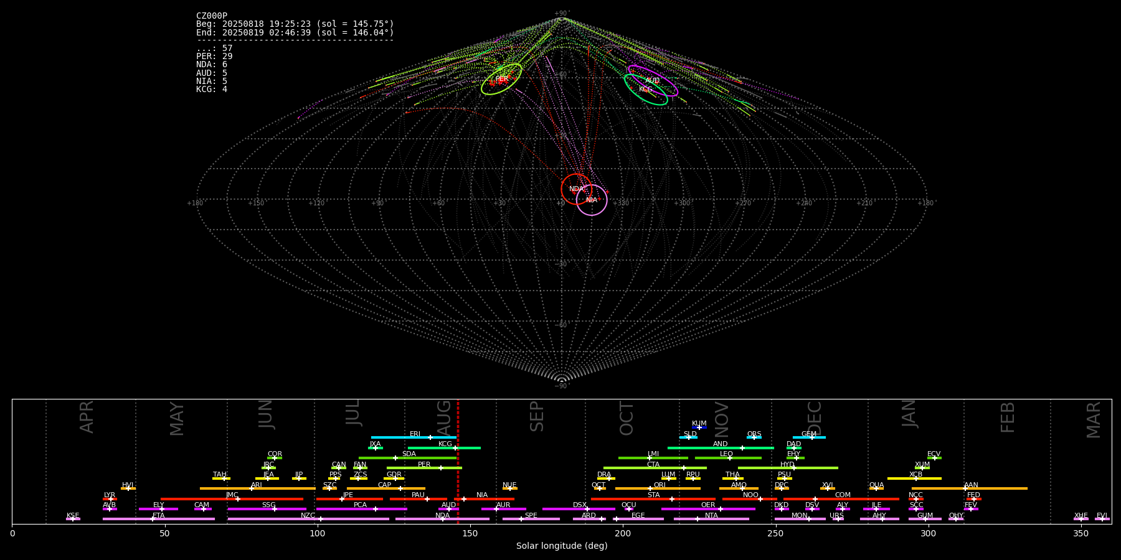Click the HYD shower bar in timeline
The height and width of the screenshot is (560, 1121).
[x=788, y=468]
